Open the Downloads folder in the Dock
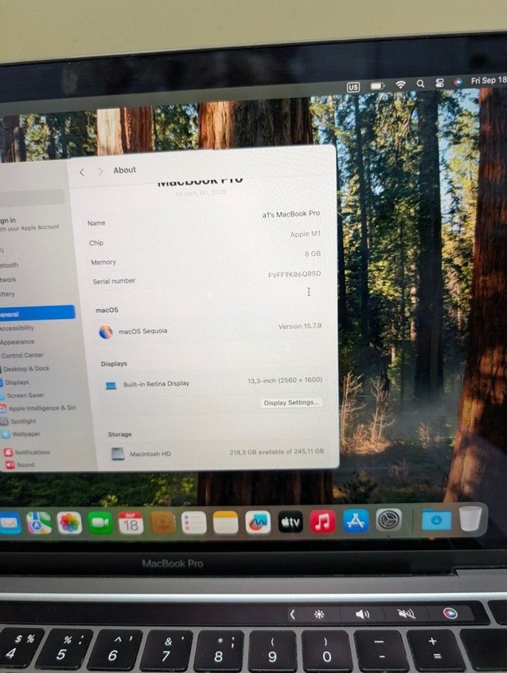The image size is (507, 673). (436, 519)
